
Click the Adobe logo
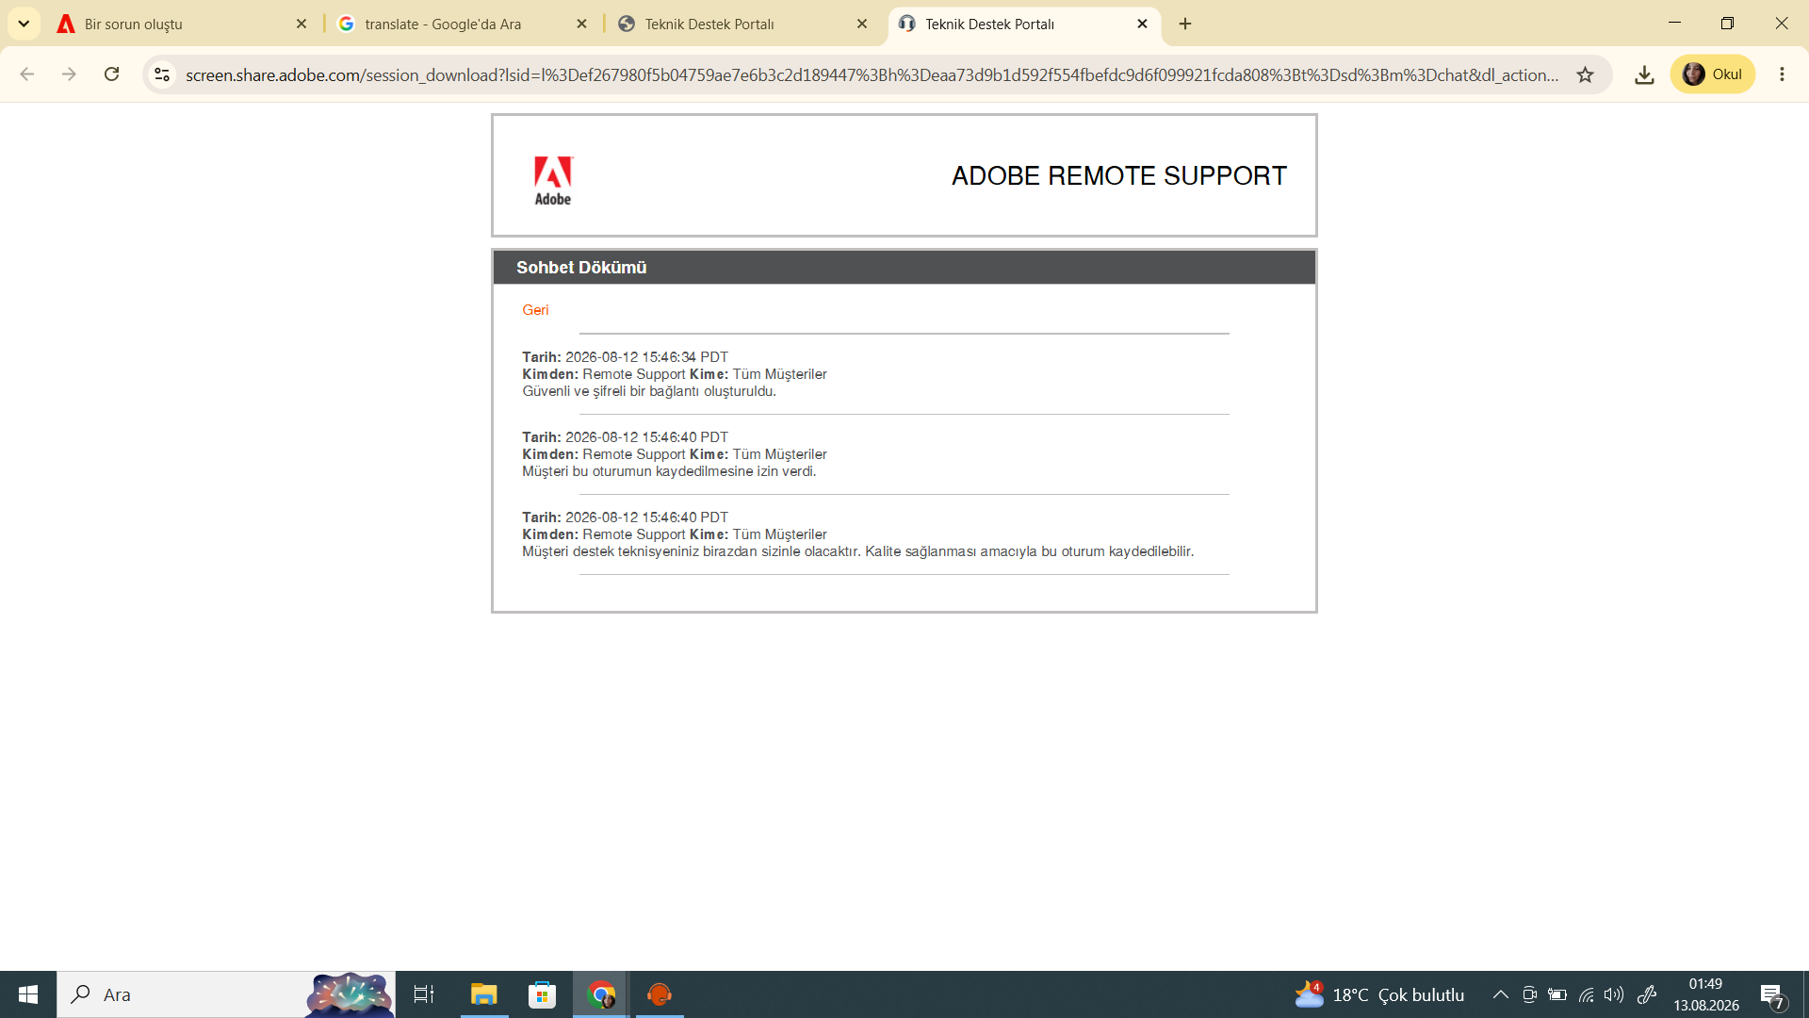pos(553,180)
